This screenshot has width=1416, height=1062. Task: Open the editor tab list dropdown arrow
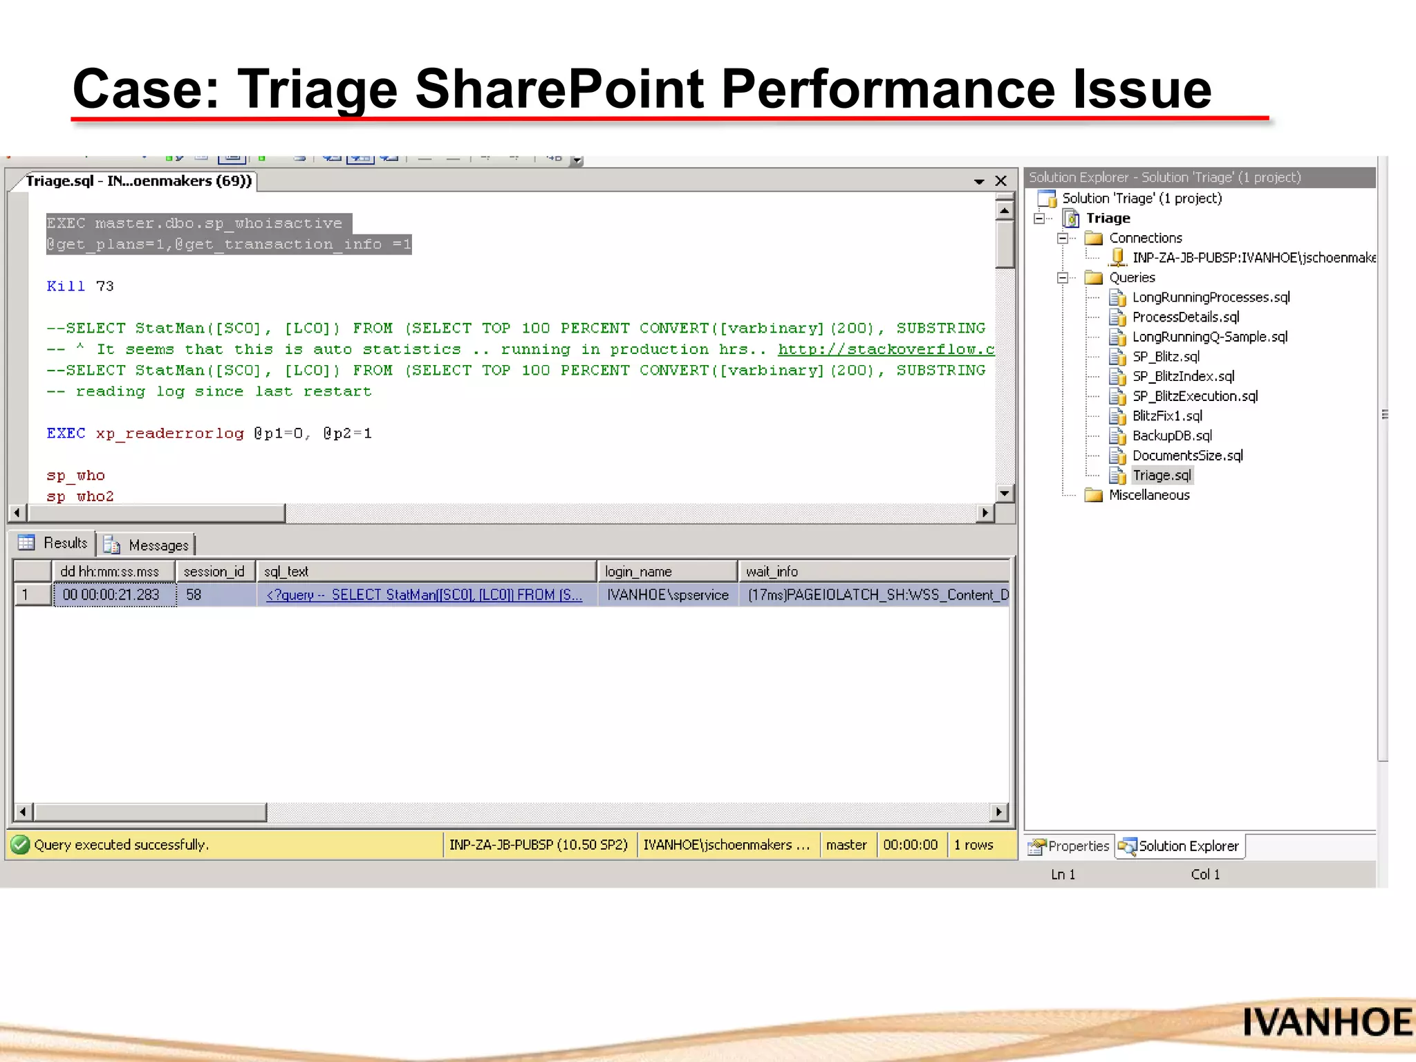click(x=979, y=181)
